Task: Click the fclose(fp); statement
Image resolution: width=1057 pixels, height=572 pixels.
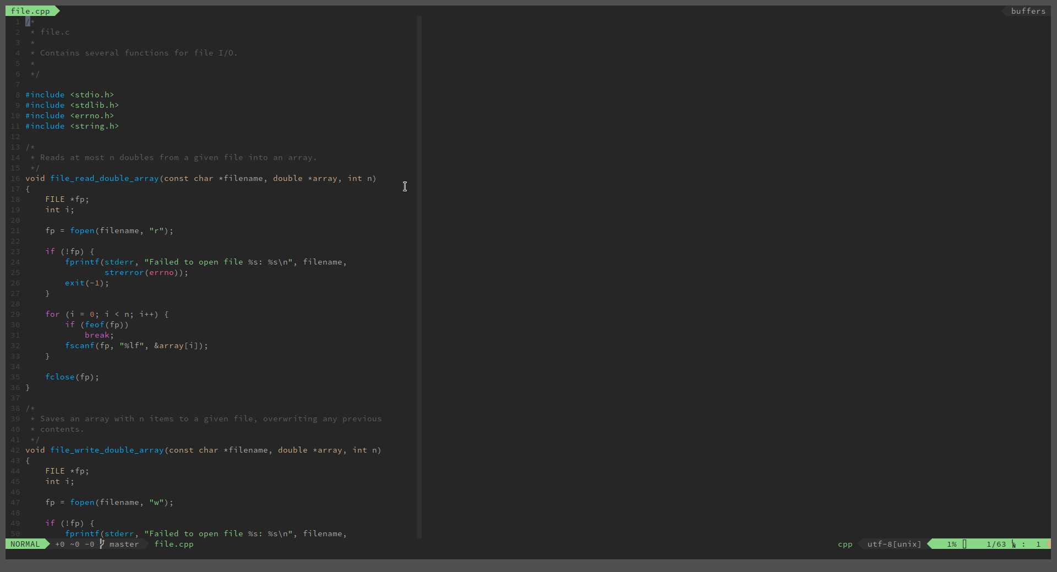Action: (x=72, y=377)
